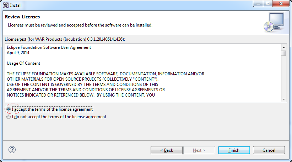Viewport: 292px width, 162px height.
Task: Click the Review Licenses heading
Action: click(x=22, y=17)
